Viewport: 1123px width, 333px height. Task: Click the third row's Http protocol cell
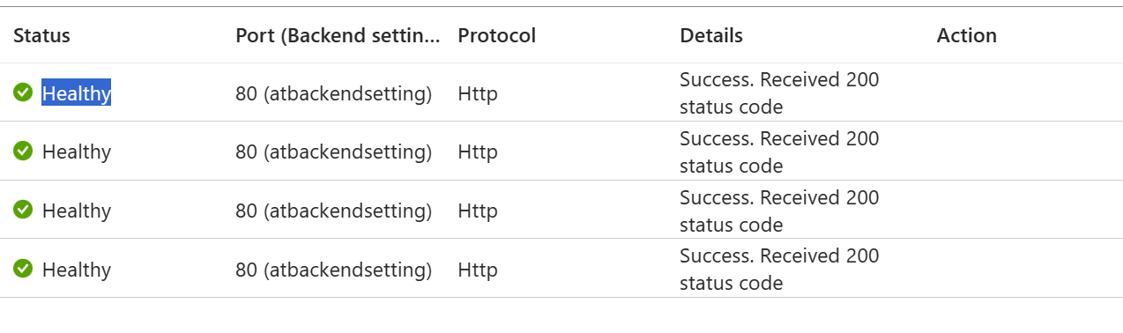click(478, 211)
